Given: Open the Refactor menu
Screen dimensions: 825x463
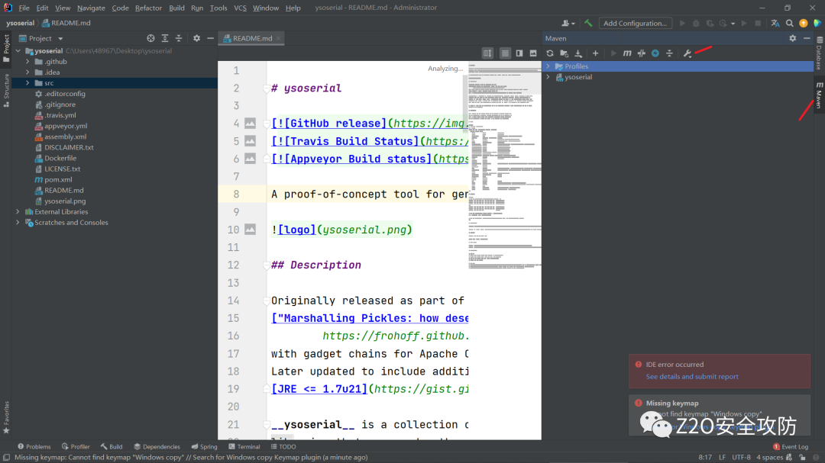Looking at the screenshot, I should click(x=148, y=8).
